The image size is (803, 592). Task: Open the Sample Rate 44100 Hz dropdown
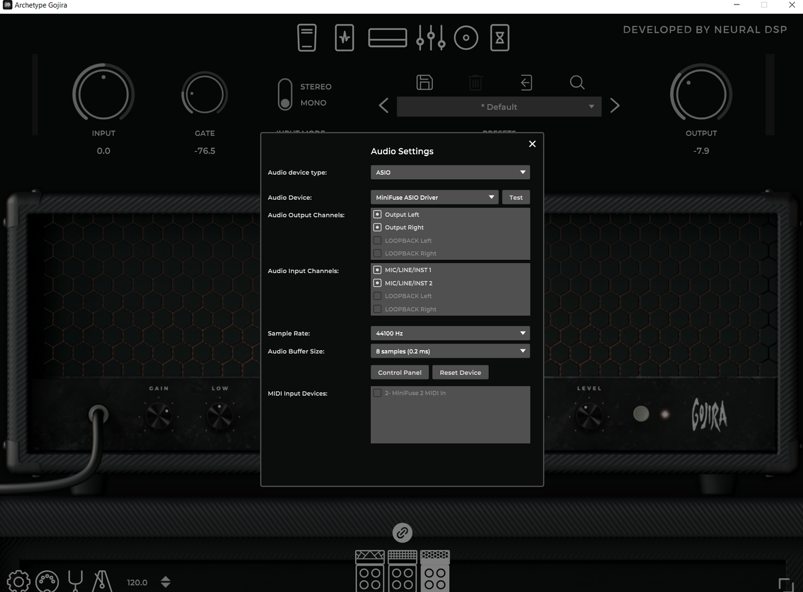[x=450, y=333]
